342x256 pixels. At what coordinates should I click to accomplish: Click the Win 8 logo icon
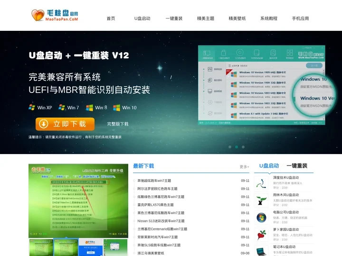(89, 108)
